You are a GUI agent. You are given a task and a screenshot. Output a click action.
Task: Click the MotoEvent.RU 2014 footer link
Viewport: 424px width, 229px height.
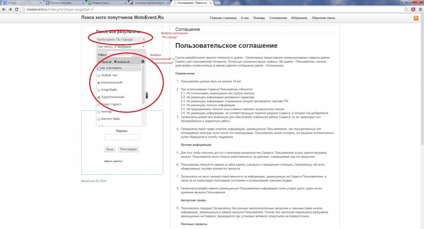pos(94,181)
